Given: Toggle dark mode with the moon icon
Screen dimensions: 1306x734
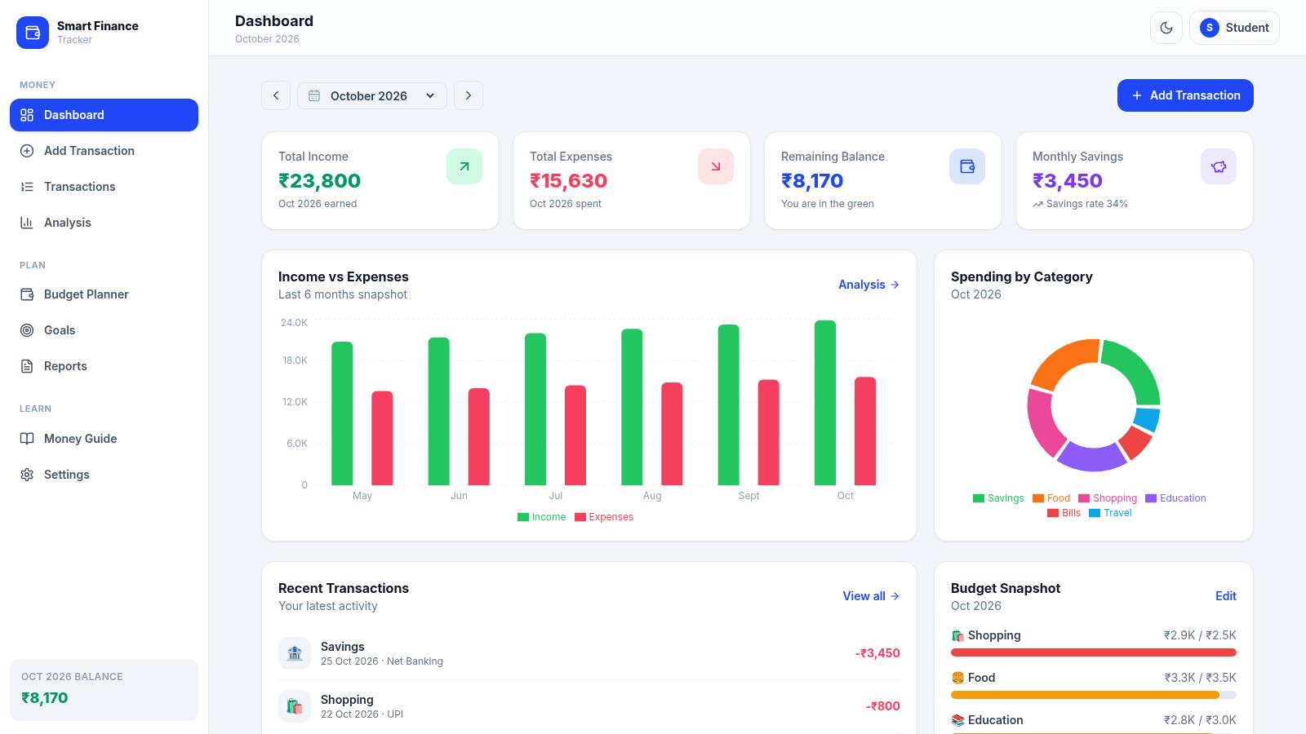Looking at the screenshot, I should pyautogui.click(x=1166, y=28).
